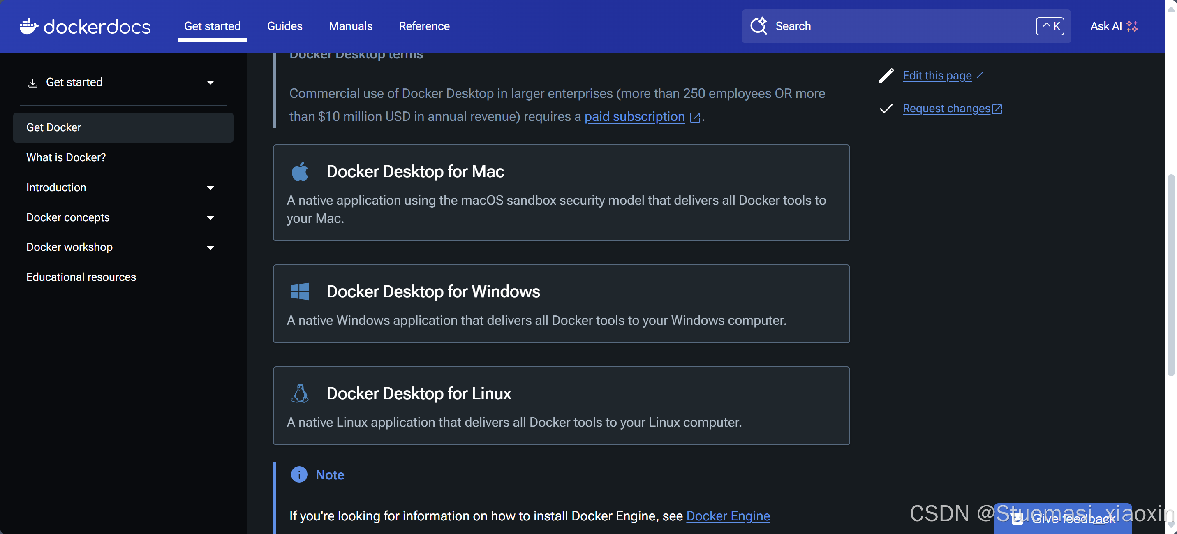The width and height of the screenshot is (1177, 534).
Task: Open Docker workshop sidebar item
Action: (x=69, y=247)
